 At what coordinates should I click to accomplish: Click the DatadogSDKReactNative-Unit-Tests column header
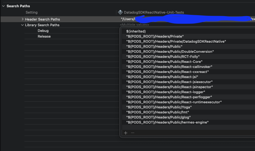(x=154, y=12)
